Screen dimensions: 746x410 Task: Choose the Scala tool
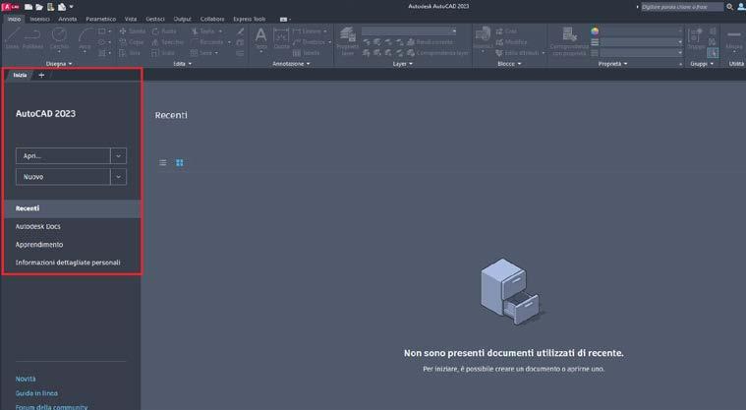(163, 53)
